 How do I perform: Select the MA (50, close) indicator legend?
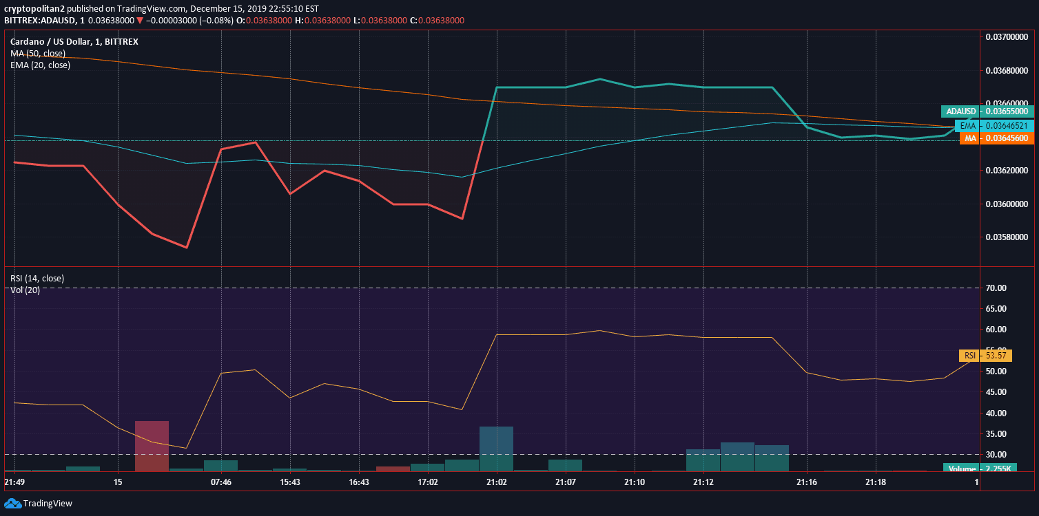38,53
